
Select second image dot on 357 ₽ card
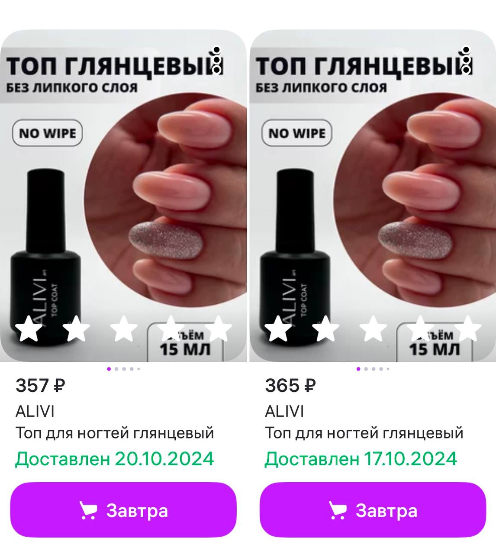[x=117, y=369]
